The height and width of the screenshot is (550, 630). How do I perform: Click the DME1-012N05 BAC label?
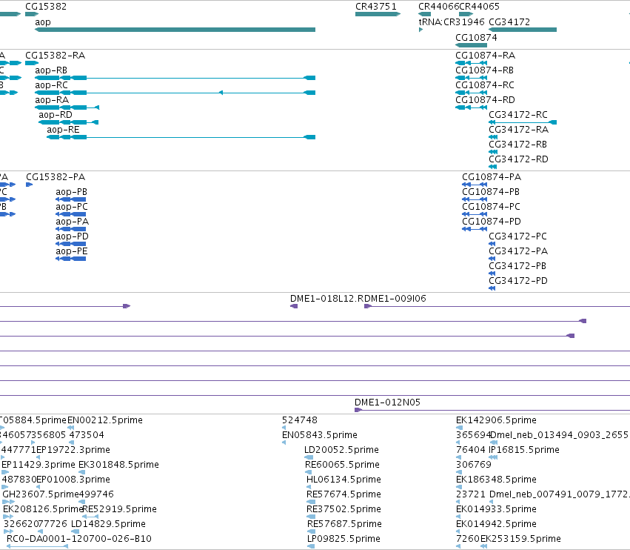tap(387, 402)
